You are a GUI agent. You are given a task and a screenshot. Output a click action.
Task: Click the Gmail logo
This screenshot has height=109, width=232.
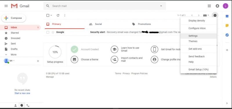[x=20, y=6]
